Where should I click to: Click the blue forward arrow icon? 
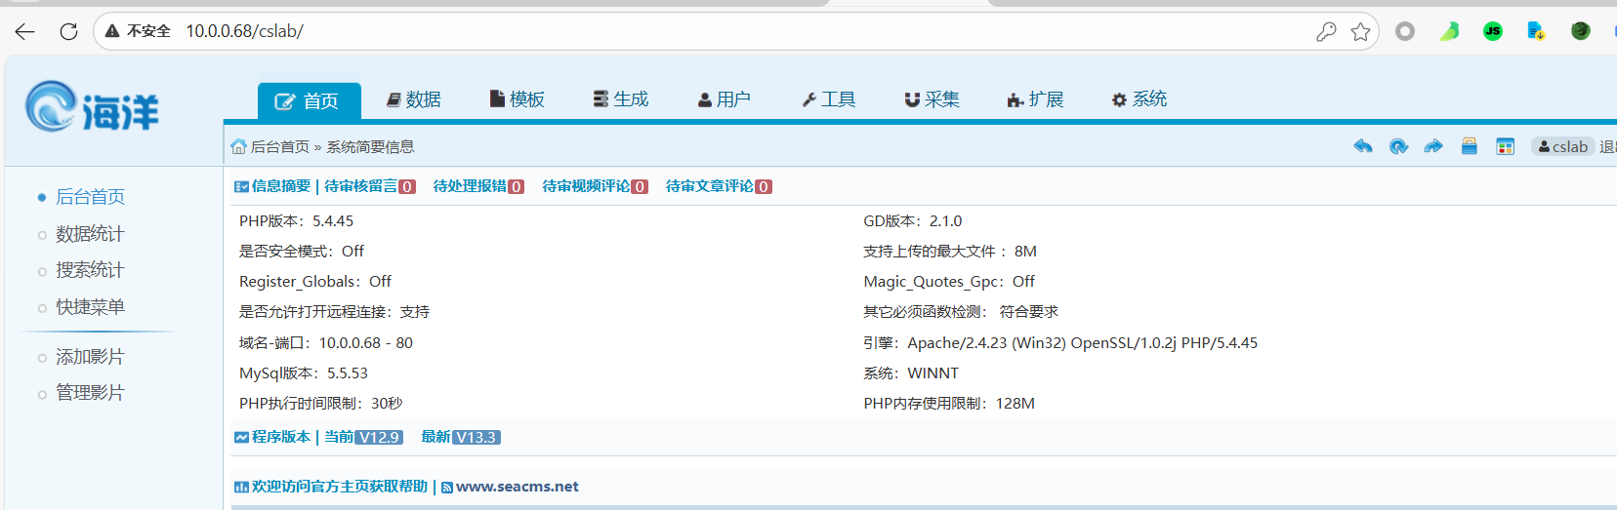coord(1433,146)
